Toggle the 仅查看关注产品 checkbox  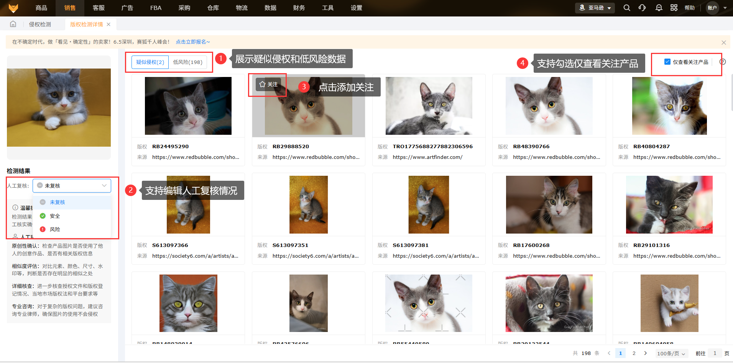click(x=667, y=62)
